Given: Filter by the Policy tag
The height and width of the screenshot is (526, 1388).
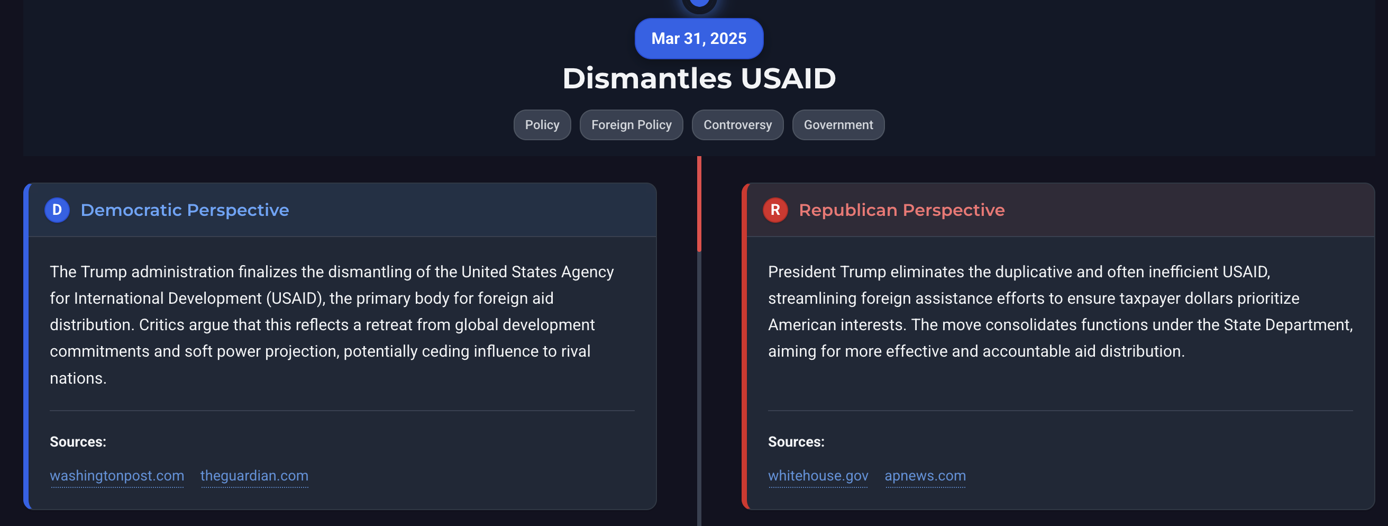Looking at the screenshot, I should pos(542,125).
